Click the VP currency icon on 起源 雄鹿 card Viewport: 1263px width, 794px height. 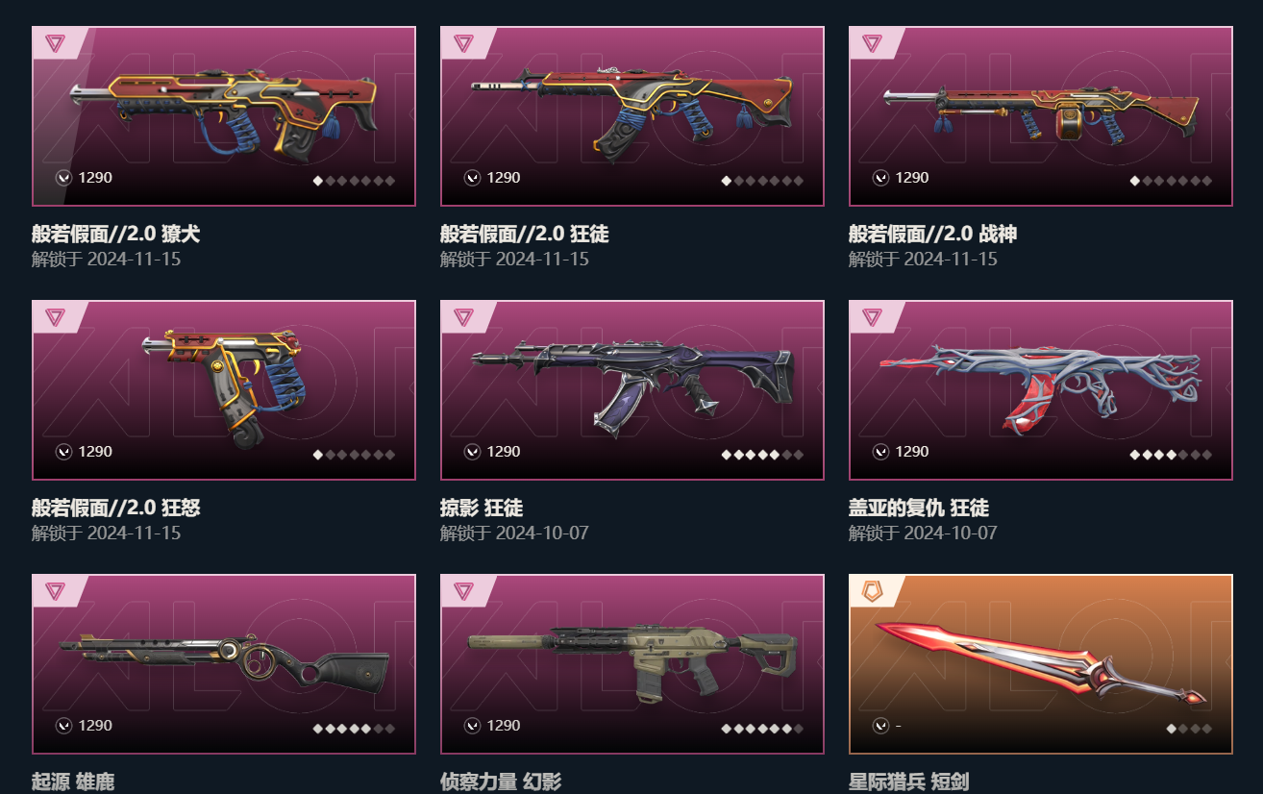click(63, 725)
